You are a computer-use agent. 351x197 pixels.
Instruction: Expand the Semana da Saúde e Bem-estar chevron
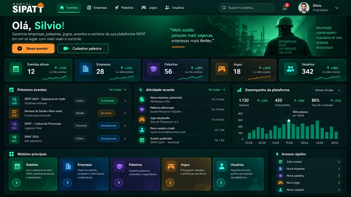click(125, 113)
